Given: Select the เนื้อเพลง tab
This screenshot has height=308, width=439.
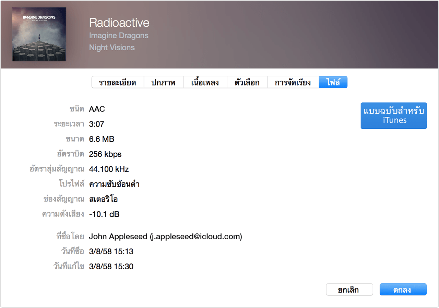Looking at the screenshot, I should click(205, 82).
